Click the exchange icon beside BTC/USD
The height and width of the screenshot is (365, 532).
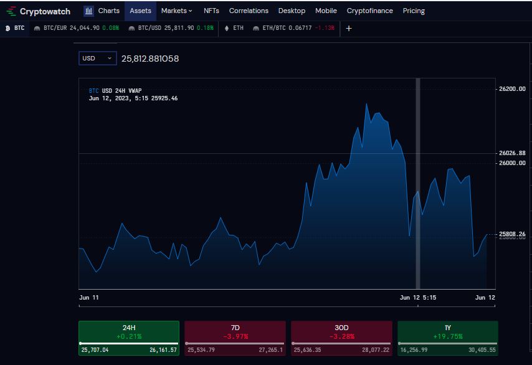point(131,28)
